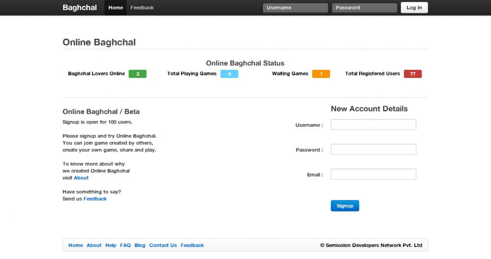
Task: Open Feedback in the top navbar
Action: pyautogui.click(x=142, y=8)
